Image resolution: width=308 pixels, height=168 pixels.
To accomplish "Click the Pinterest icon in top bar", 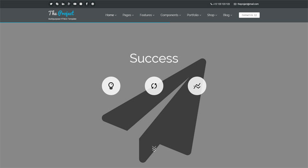I will (x=93, y=4).
